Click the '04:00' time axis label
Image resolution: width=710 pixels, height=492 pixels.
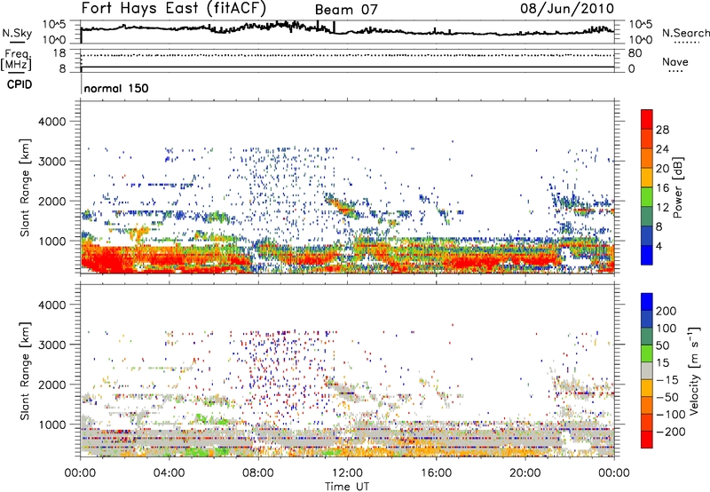pos(169,473)
